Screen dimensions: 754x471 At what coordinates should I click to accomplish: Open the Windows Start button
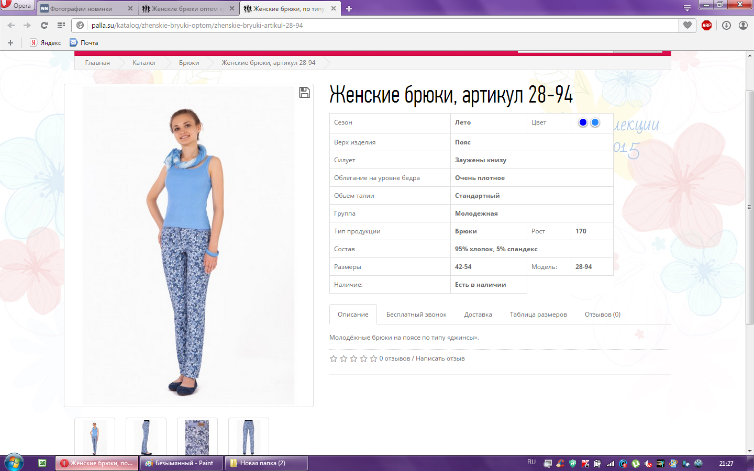pyautogui.click(x=14, y=463)
